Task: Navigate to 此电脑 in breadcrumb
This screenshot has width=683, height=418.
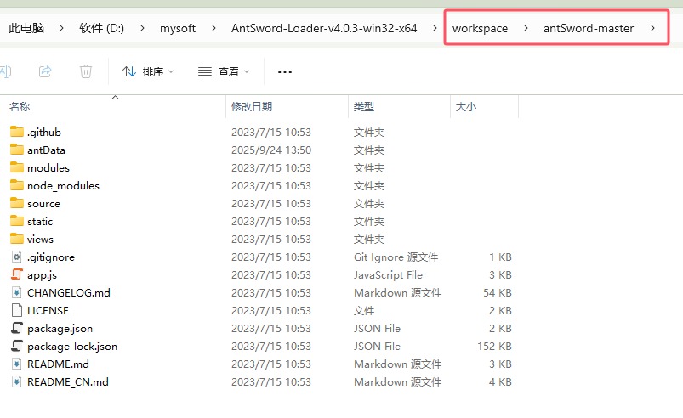Action: 26,28
